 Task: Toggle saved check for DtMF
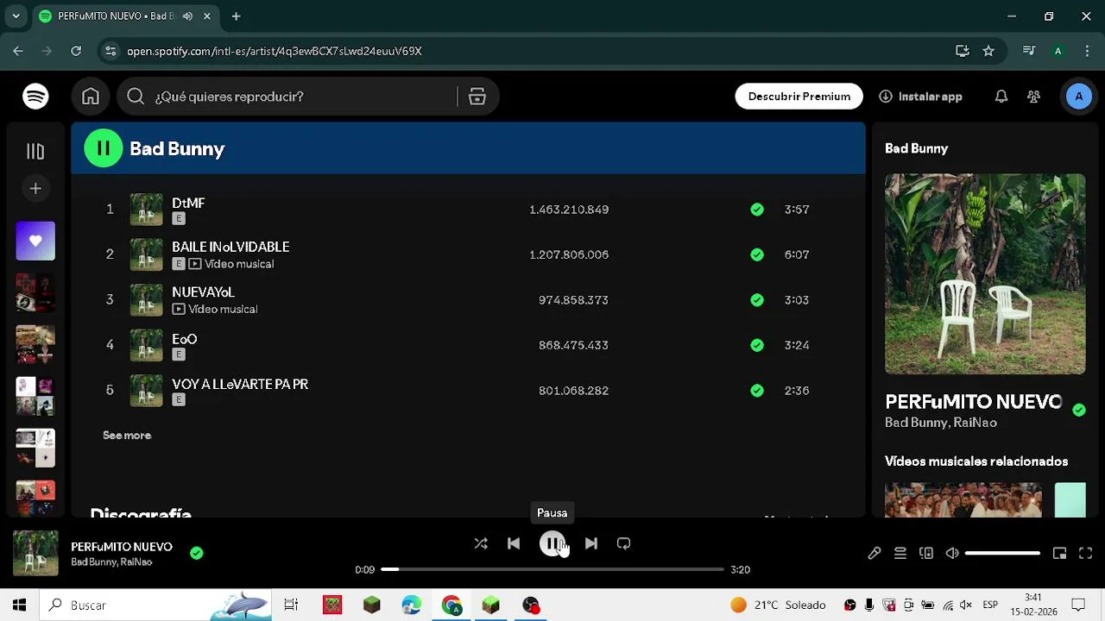757,210
